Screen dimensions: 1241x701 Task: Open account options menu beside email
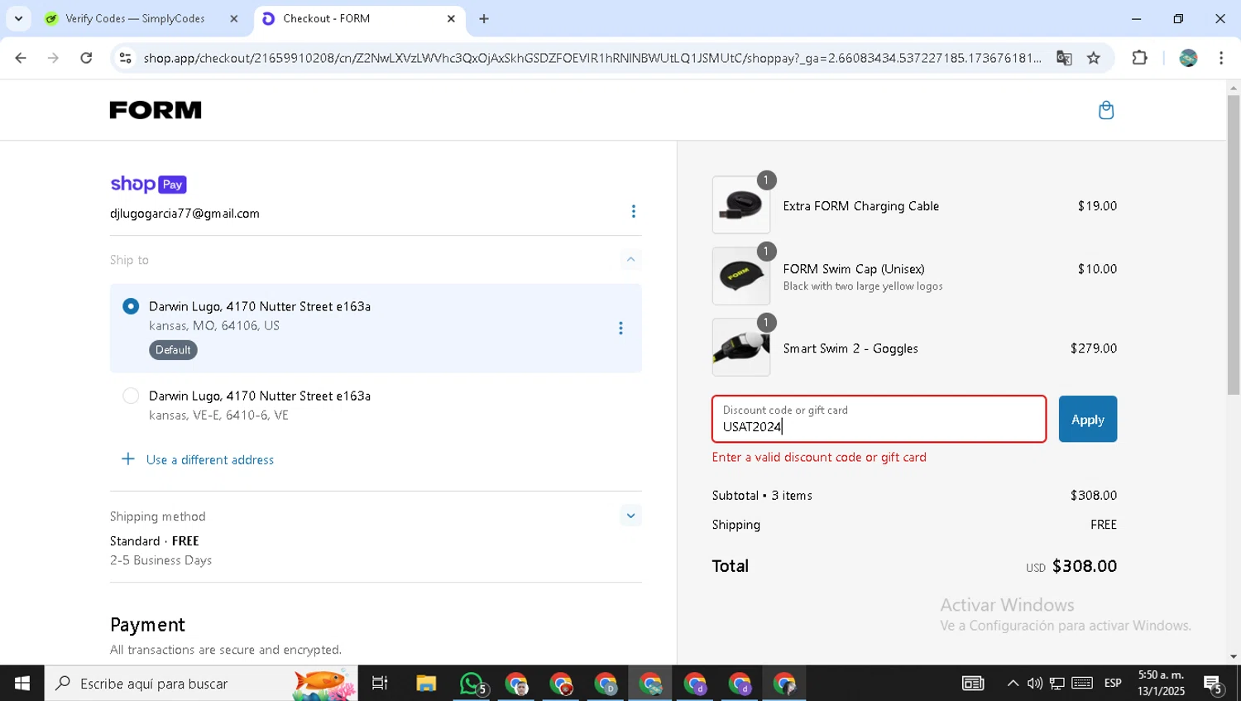(634, 212)
